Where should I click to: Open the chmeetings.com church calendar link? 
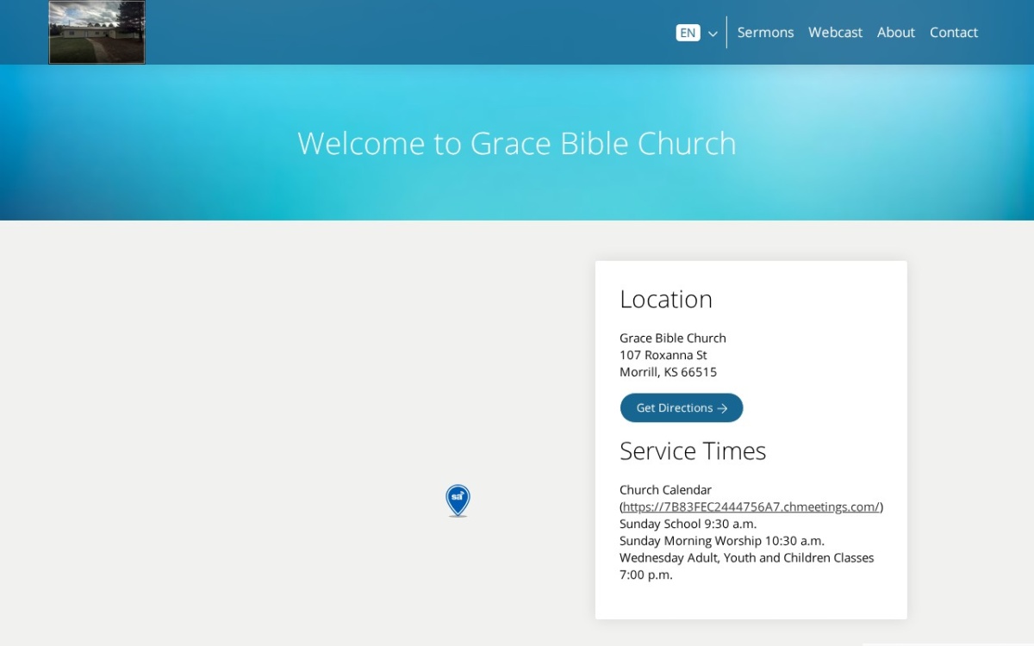tap(751, 506)
